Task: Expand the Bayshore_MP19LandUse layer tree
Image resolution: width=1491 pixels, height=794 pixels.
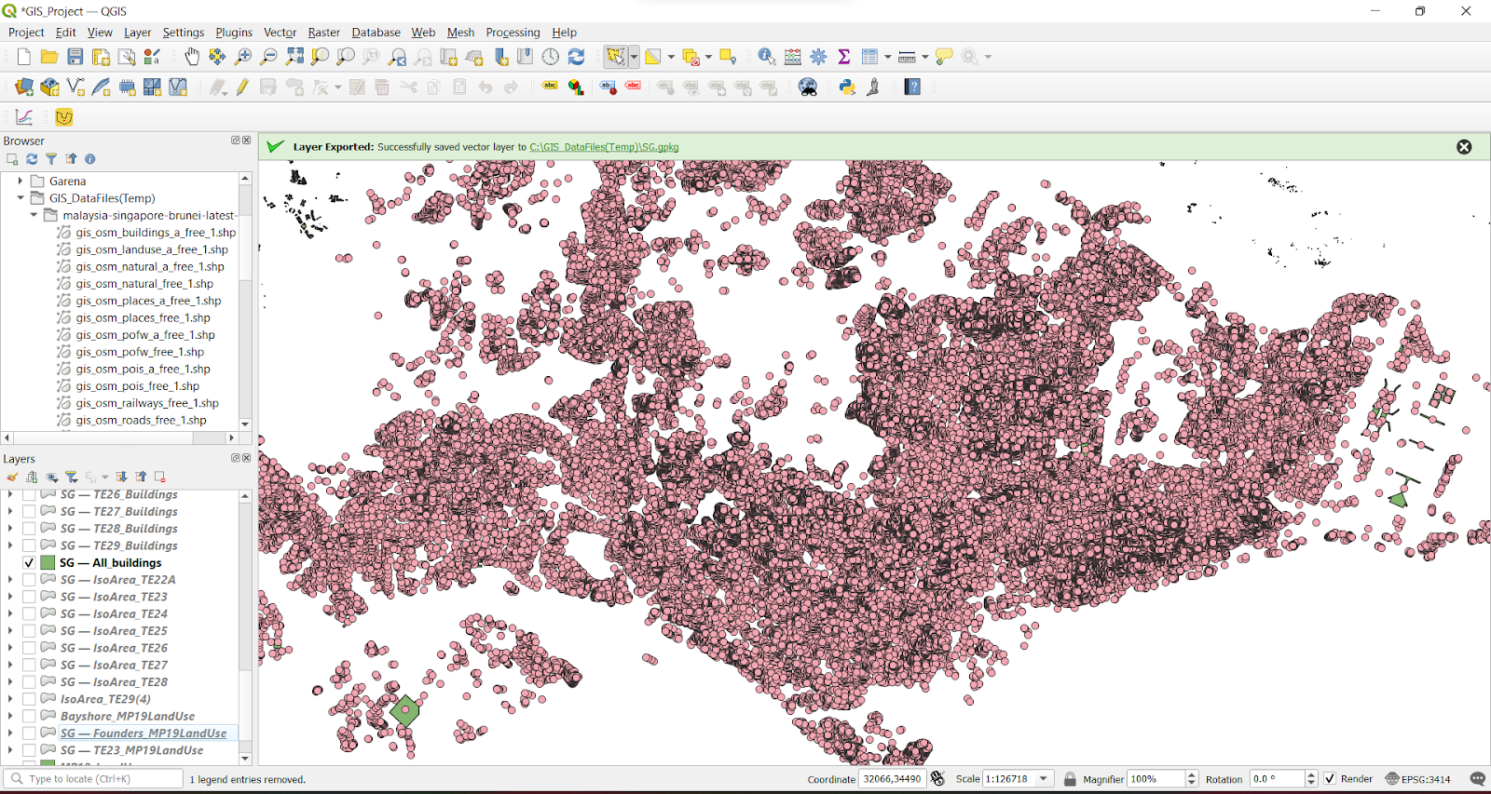Action: 10,717
